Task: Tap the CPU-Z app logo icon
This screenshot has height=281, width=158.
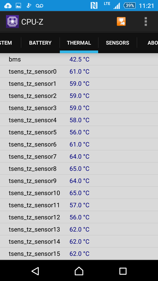Action: pyautogui.click(x=12, y=21)
